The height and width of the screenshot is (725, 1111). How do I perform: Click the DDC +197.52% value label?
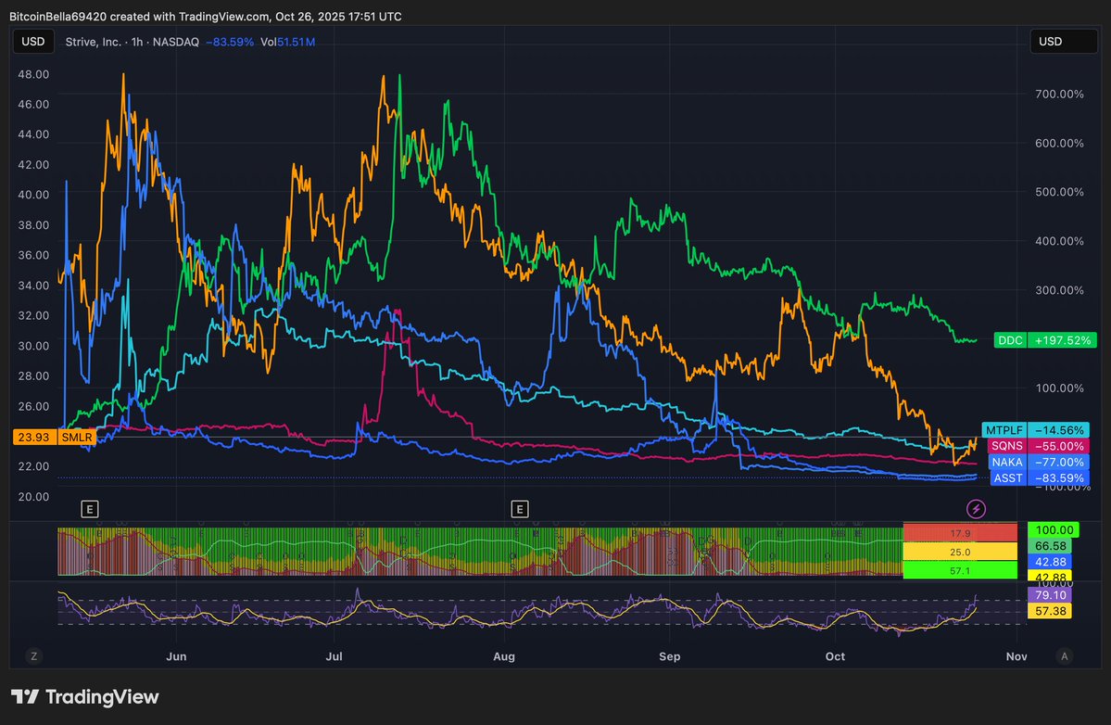tap(1063, 340)
